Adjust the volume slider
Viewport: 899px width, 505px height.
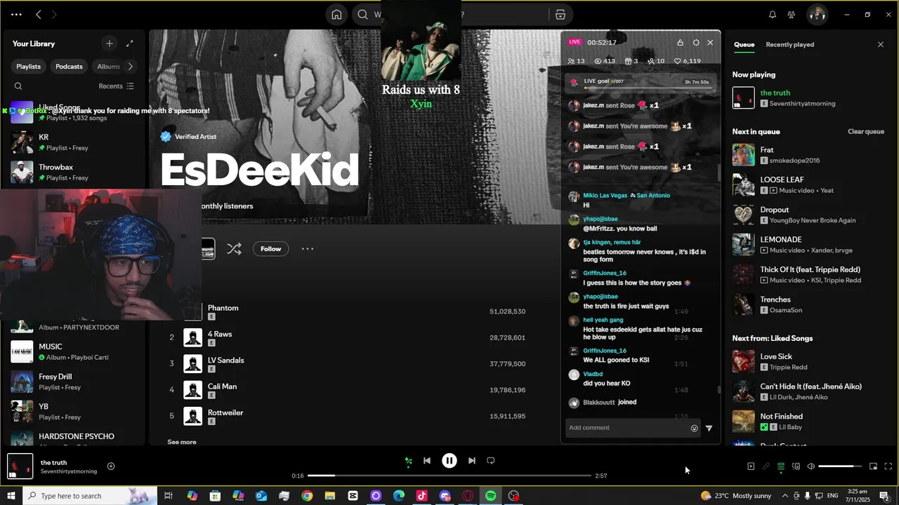840,466
